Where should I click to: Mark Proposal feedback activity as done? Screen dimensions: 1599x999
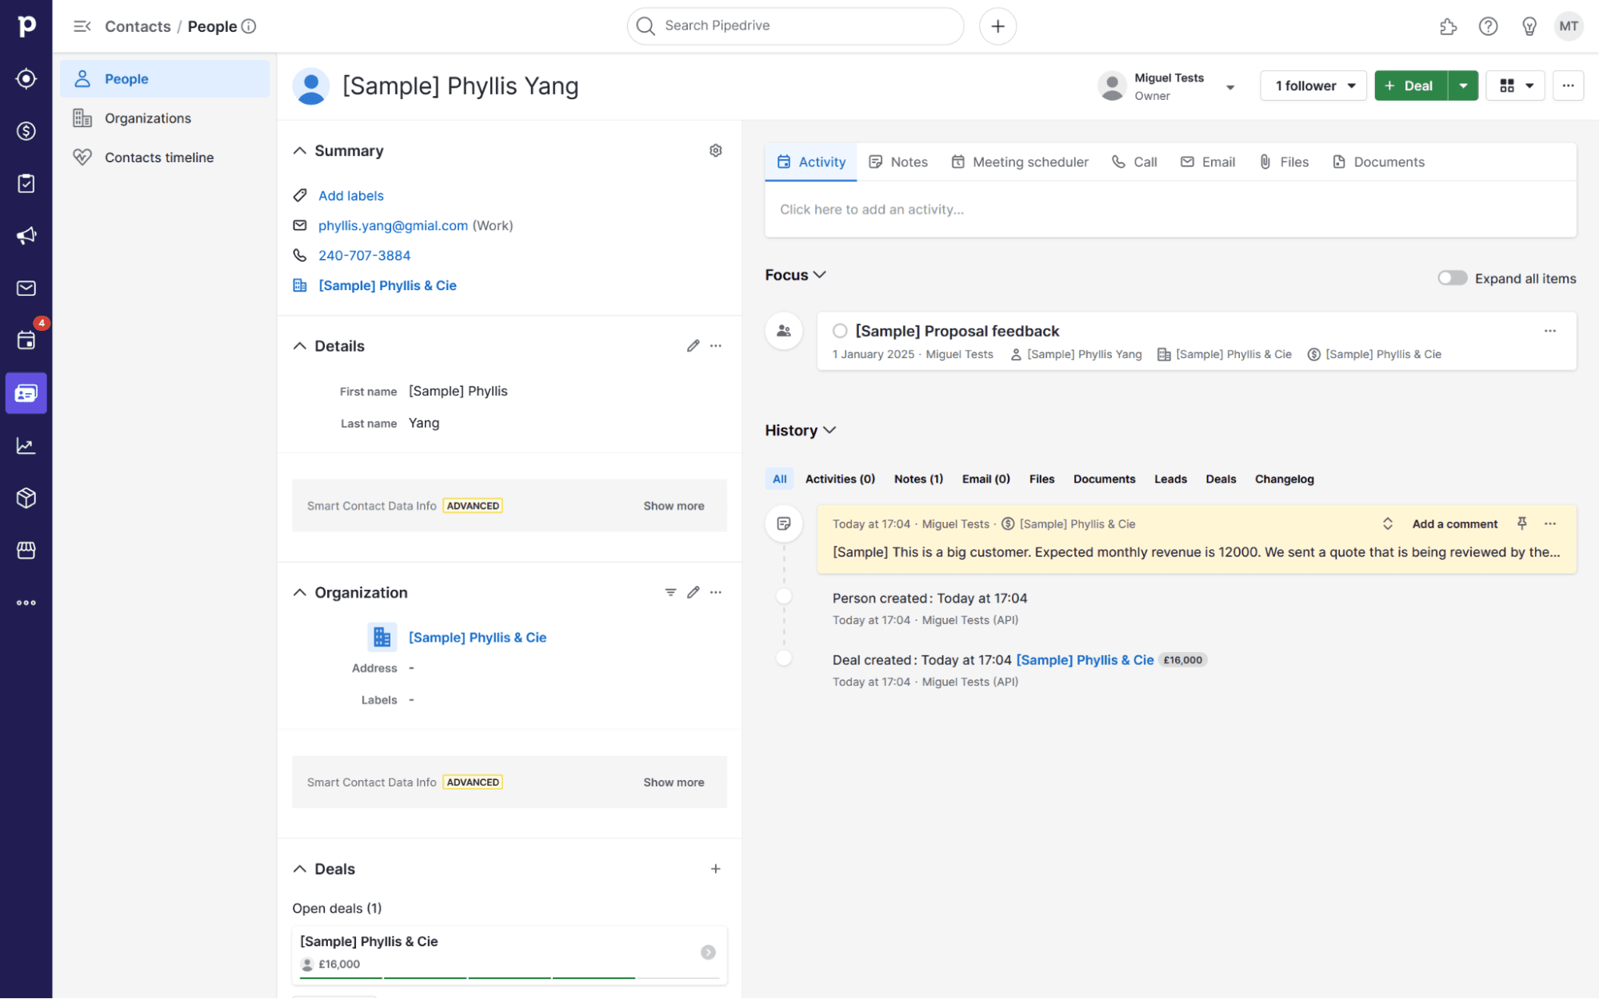pyautogui.click(x=839, y=331)
